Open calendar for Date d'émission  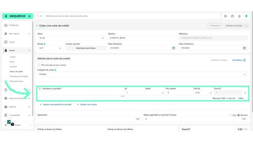(174, 48)
